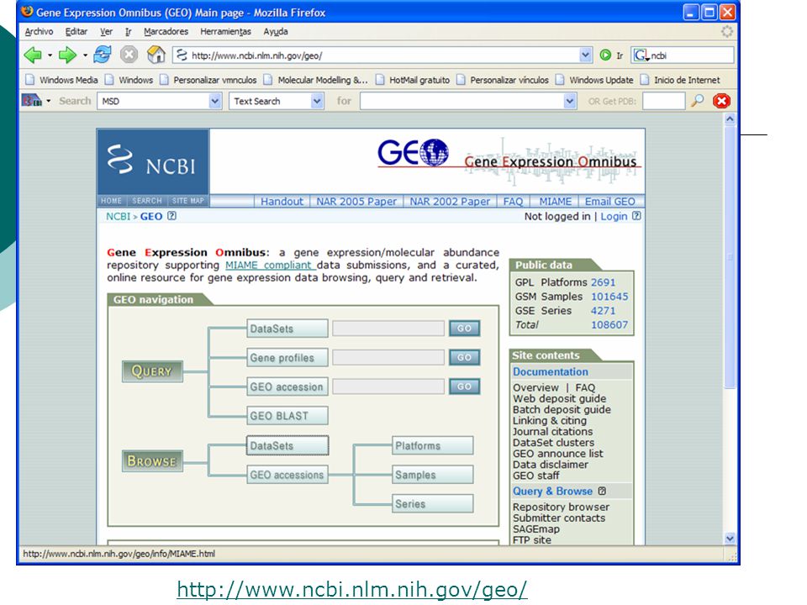Expand the address bar URL dropdown
Viewport: 807px width, 605px height.
pyautogui.click(x=585, y=55)
